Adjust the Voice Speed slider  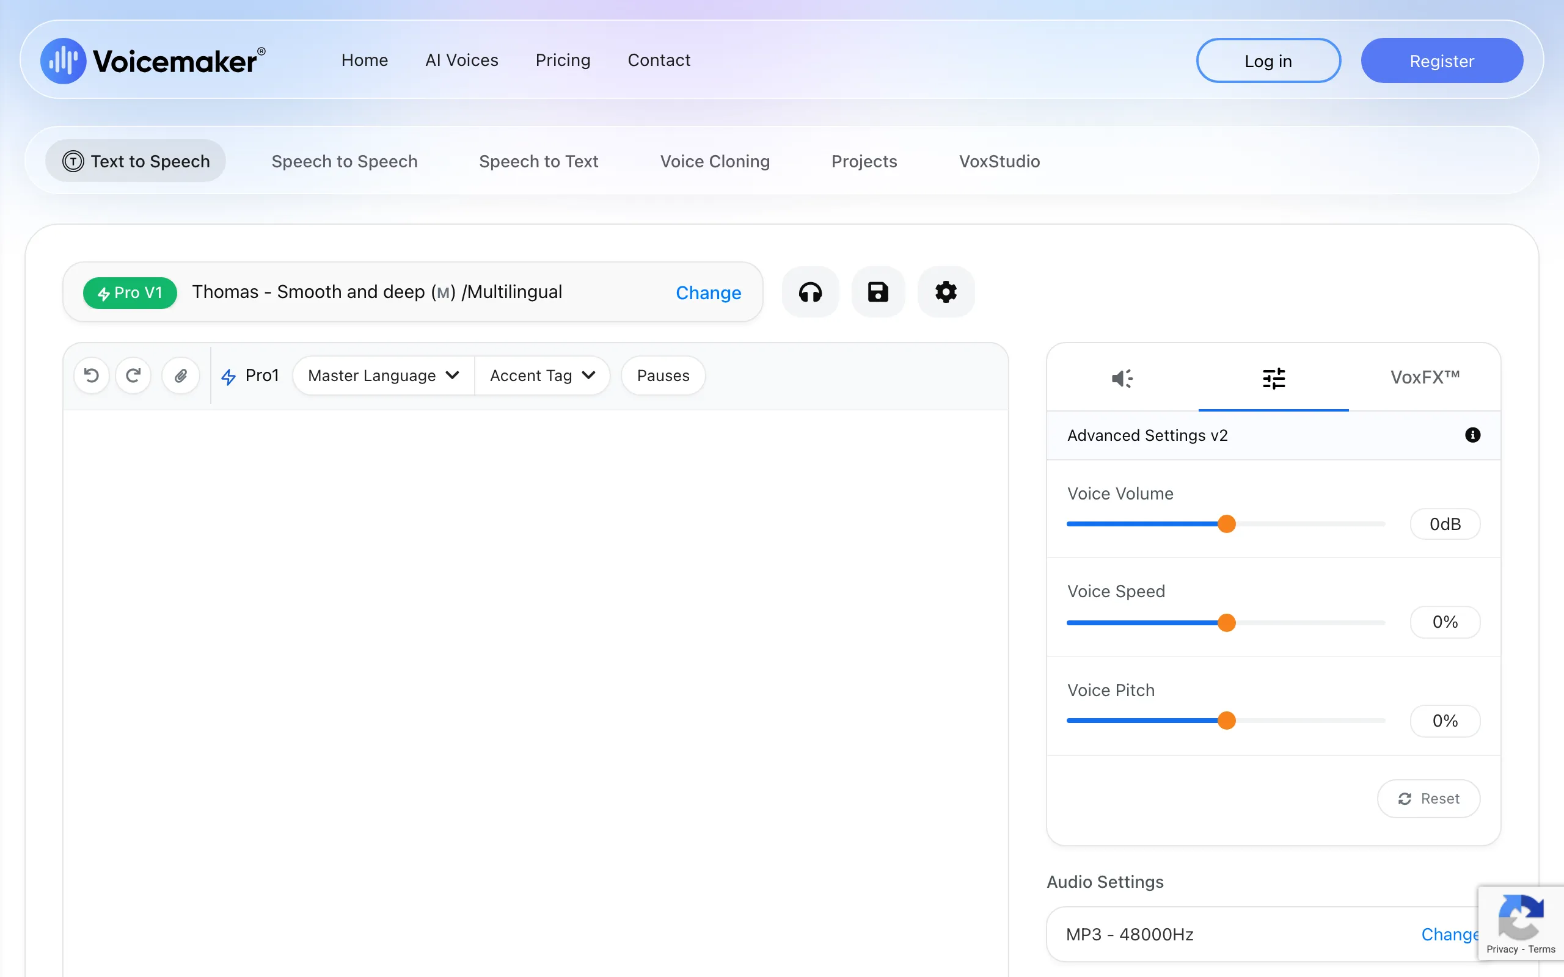click(x=1226, y=622)
